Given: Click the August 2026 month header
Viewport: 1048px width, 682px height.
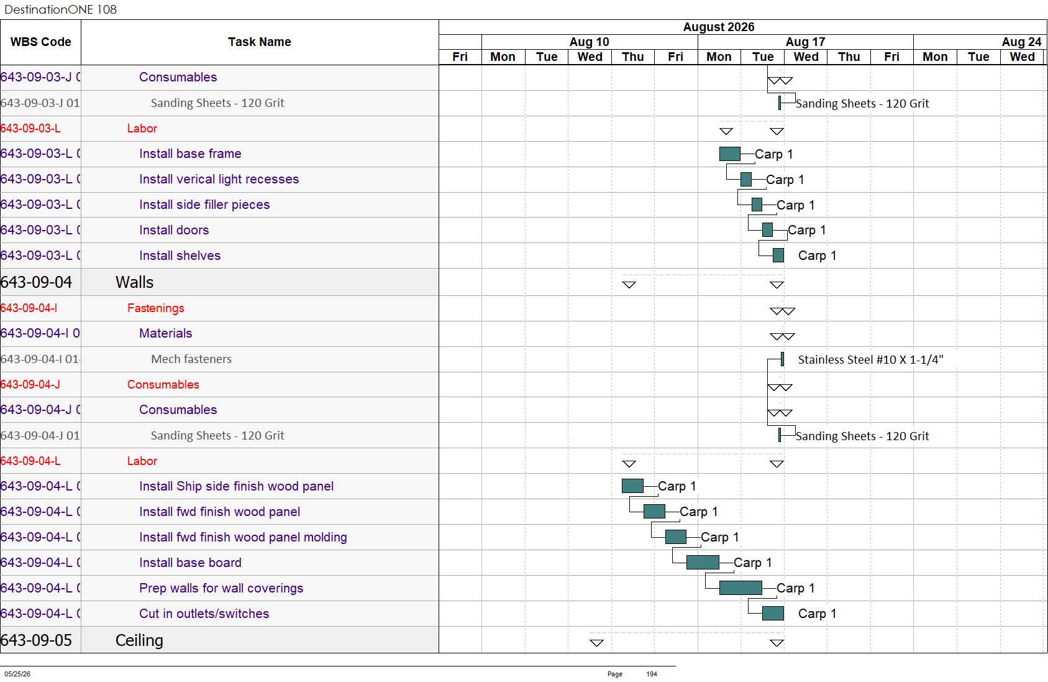Looking at the screenshot, I should point(719,27).
